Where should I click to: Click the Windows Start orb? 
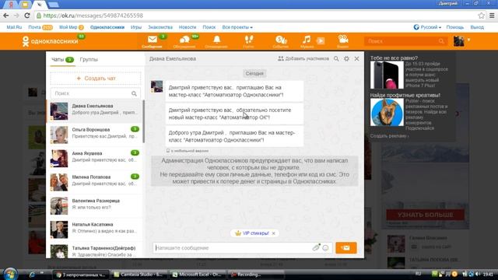click(10, 274)
